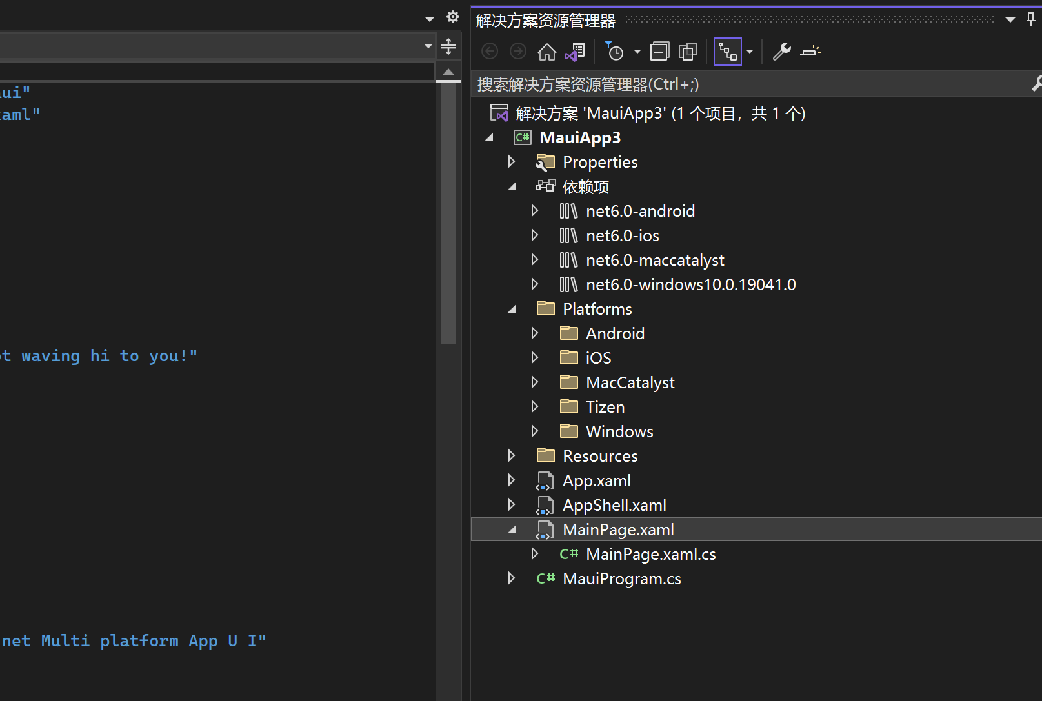Open the pending changes filter clock icon
This screenshot has width=1042, height=701.
tap(614, 51)
